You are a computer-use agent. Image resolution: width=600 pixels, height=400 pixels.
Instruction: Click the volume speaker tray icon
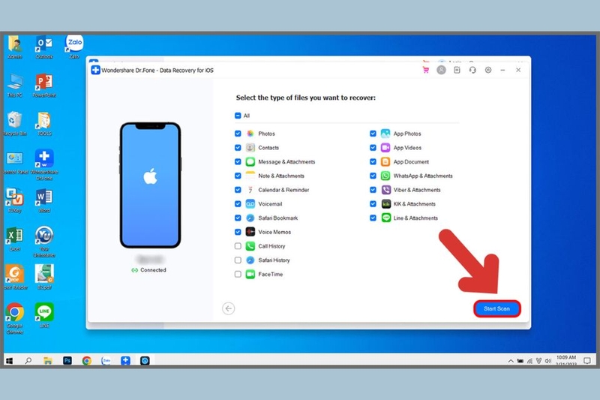(x=548, y=361)
